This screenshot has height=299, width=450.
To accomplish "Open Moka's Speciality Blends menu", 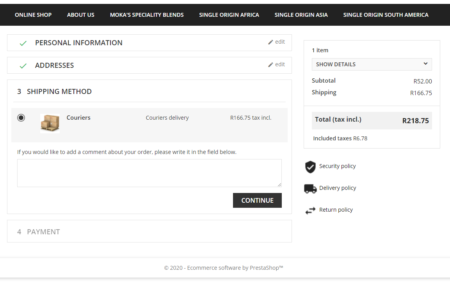I will click(x=147, y=15).
